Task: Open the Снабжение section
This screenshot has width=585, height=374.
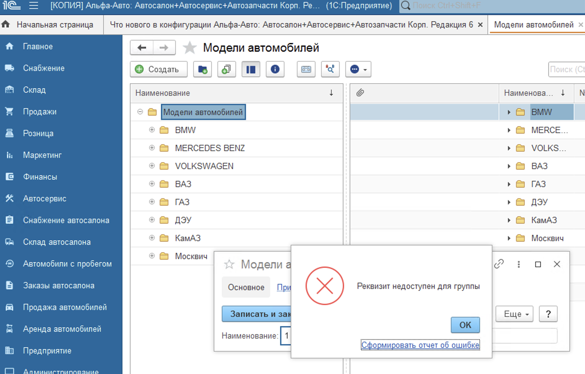Action: [x=44, y=68]
